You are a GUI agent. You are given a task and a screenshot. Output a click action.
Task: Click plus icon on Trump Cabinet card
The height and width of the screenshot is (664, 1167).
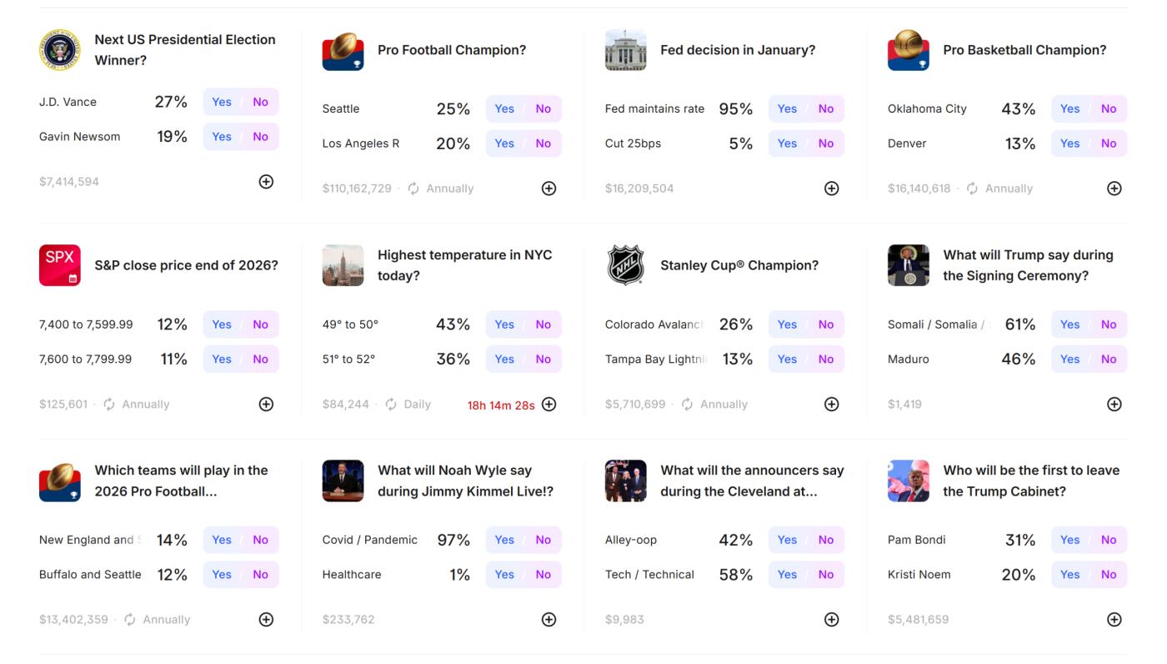pos(1114,620)
